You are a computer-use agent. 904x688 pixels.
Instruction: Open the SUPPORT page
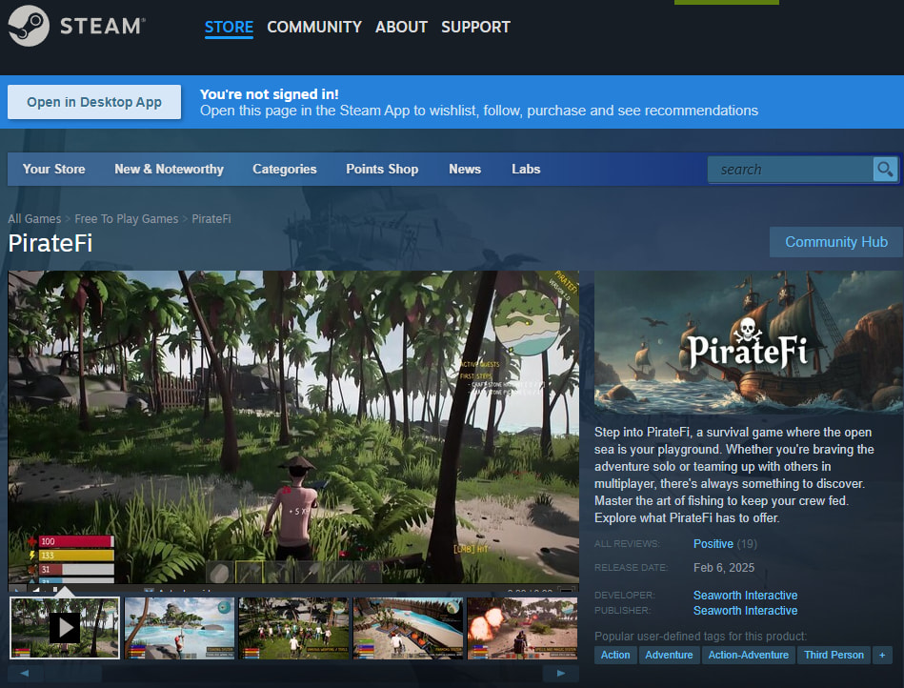475,27
